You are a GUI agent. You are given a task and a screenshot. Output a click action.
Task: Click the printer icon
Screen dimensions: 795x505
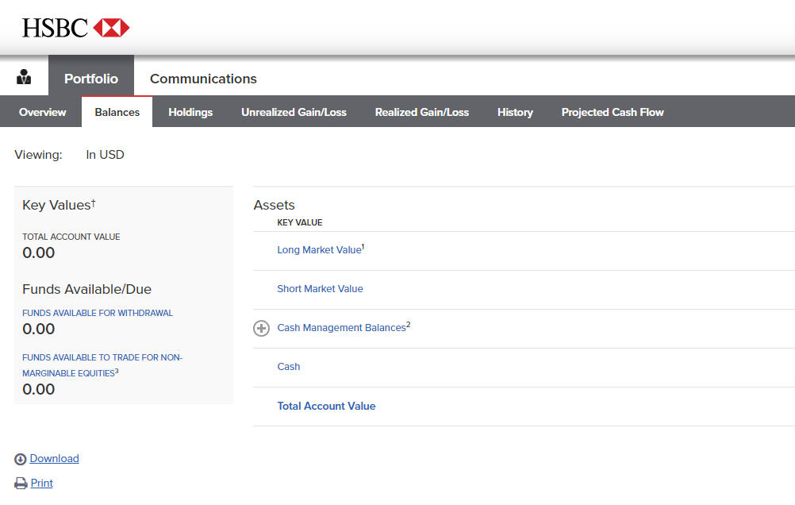tap(21, 484)
